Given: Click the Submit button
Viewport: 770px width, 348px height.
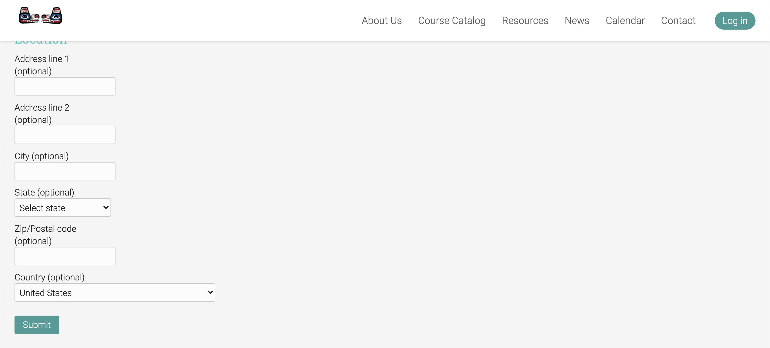Looking at the screenshot, I should click(x=37, y=325).
